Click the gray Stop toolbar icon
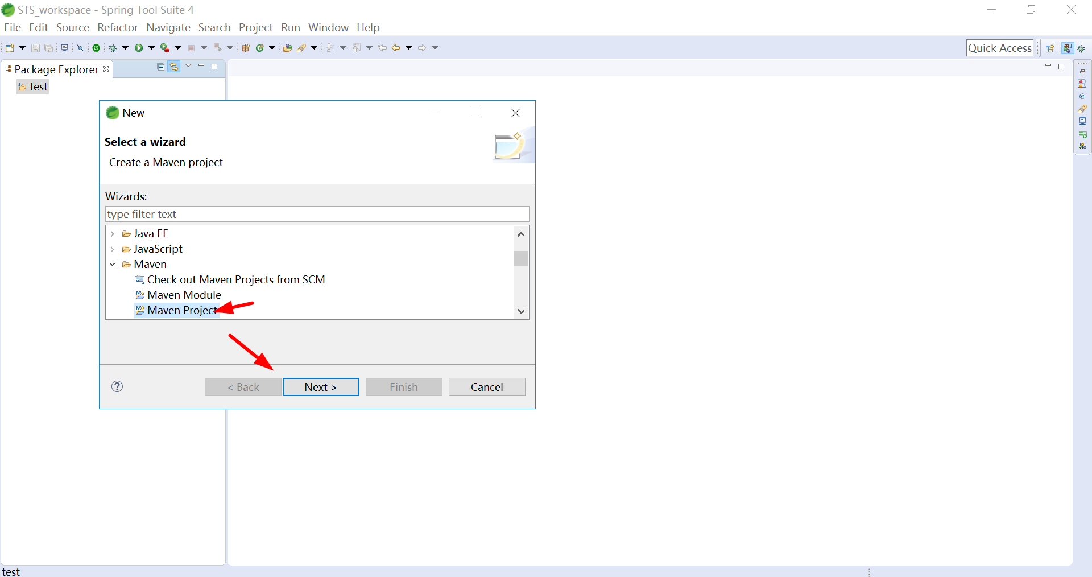The height and width of the screenshot is (577, 1092). click(x=192, y=48)
